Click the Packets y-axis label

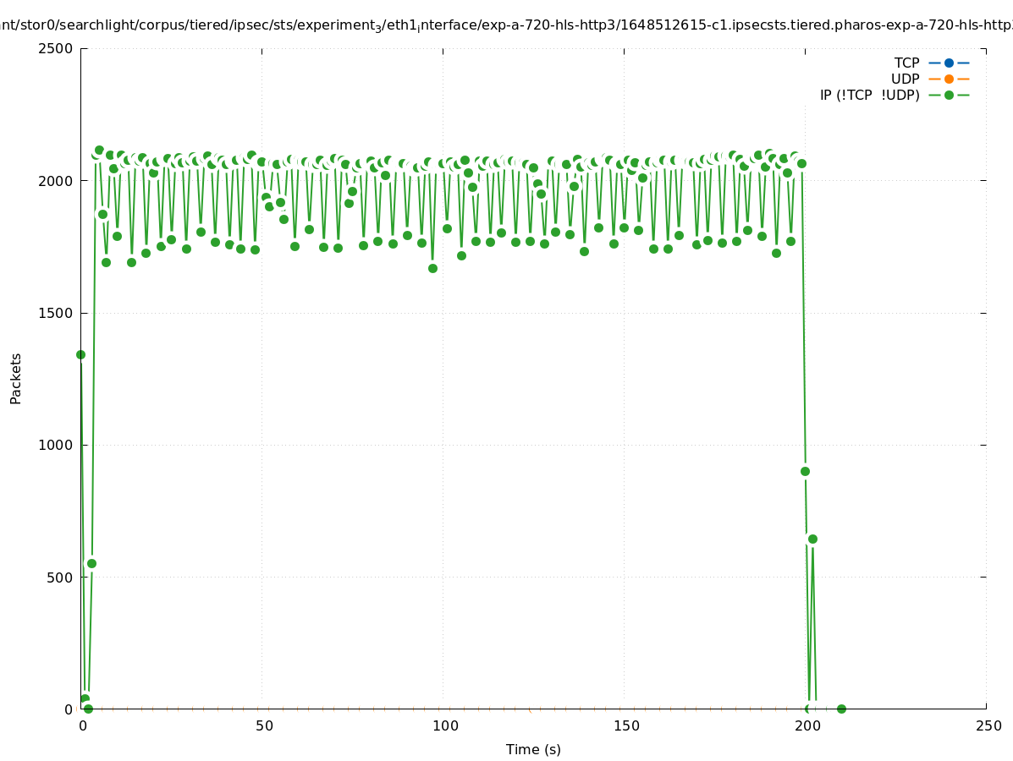16,378
